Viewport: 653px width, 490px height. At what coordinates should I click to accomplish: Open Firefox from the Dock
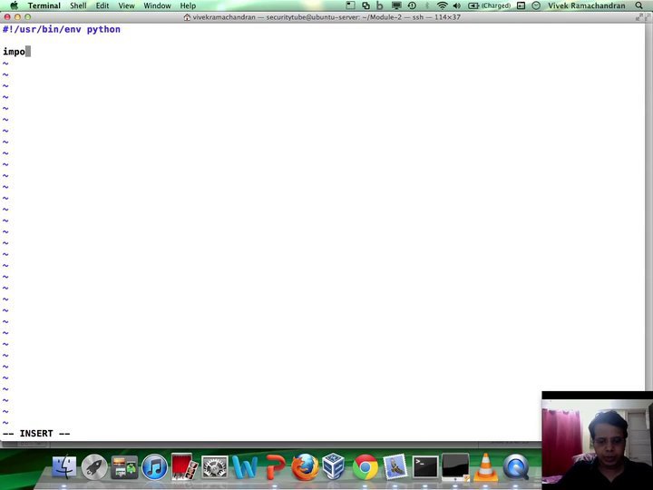pos(306,466)
